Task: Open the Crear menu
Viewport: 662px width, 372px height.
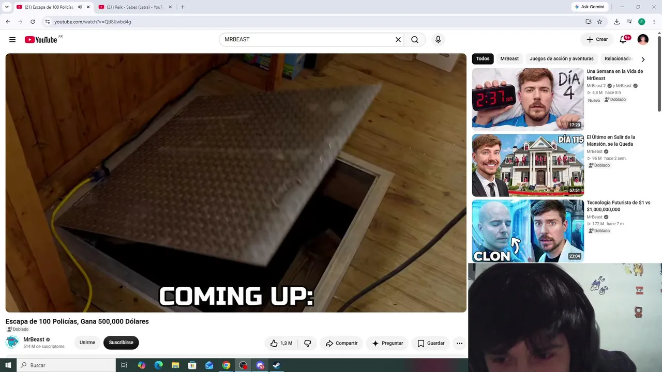Action: click(x=597, y=40)
